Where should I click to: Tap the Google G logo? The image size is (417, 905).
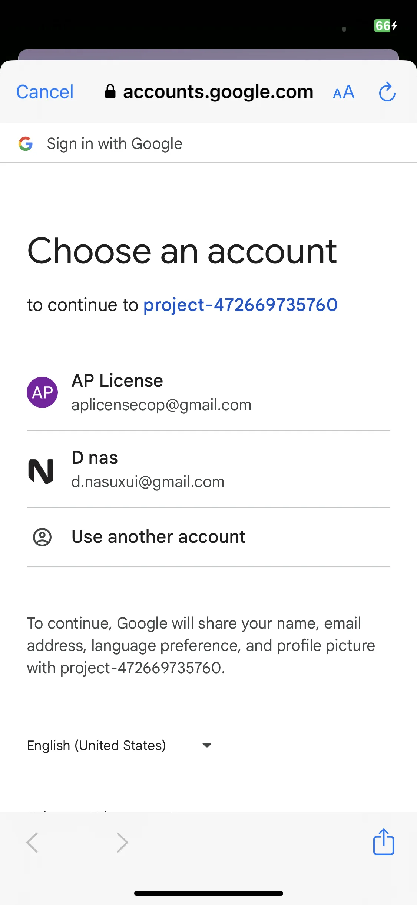point(26,144)
